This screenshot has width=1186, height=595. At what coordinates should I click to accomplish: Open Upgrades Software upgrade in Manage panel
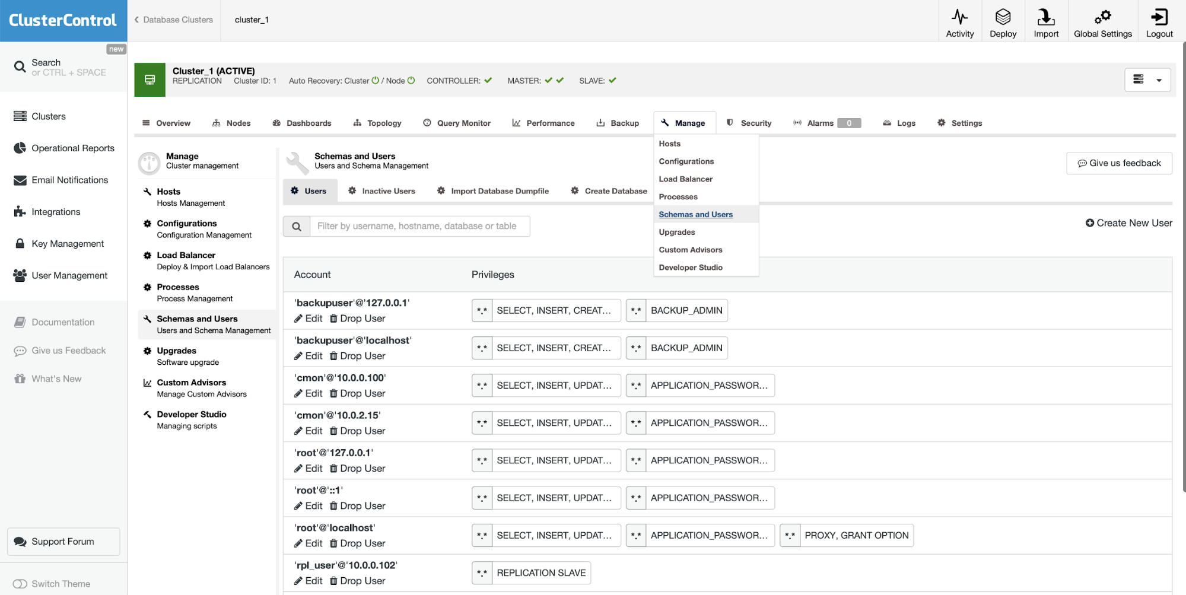point(207,357)
